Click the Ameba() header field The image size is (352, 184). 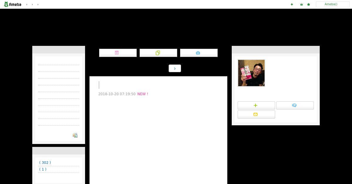point(333,4)
